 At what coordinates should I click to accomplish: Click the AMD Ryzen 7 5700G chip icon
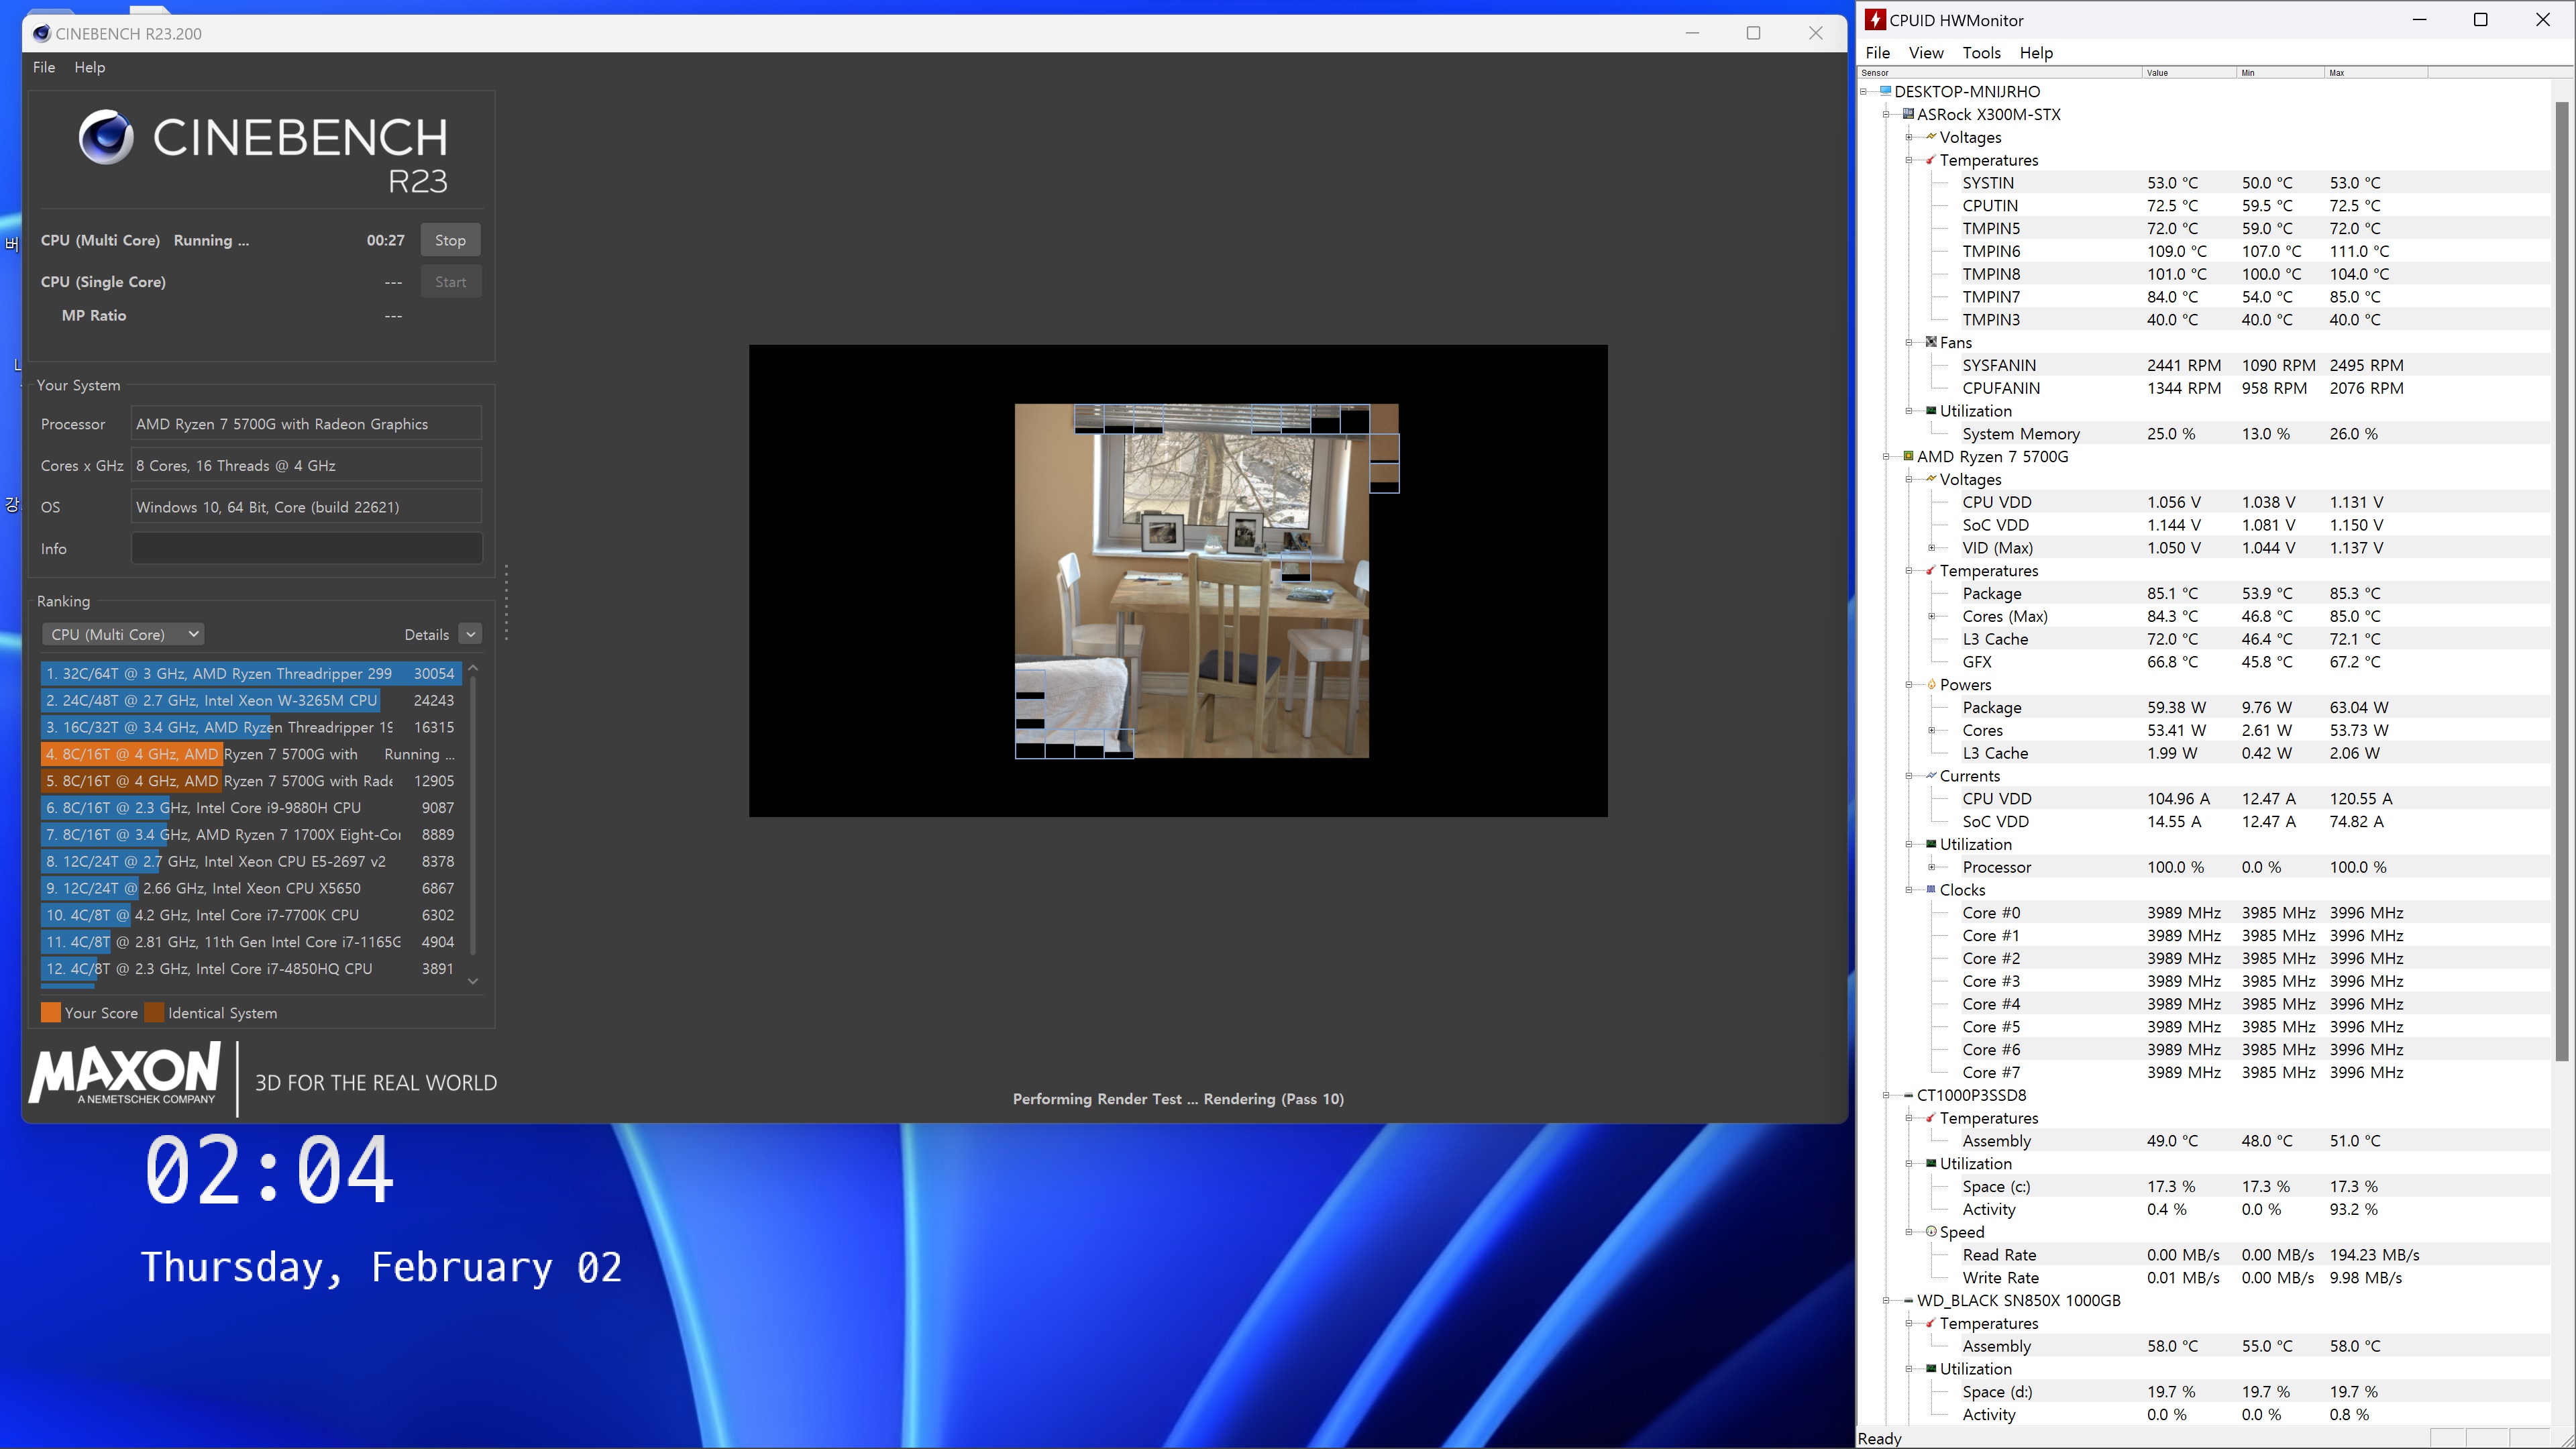pyautogui.click(x=1908, y=456)
